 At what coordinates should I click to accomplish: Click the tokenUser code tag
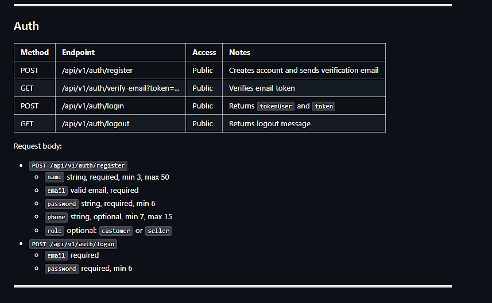click(276, 106)
